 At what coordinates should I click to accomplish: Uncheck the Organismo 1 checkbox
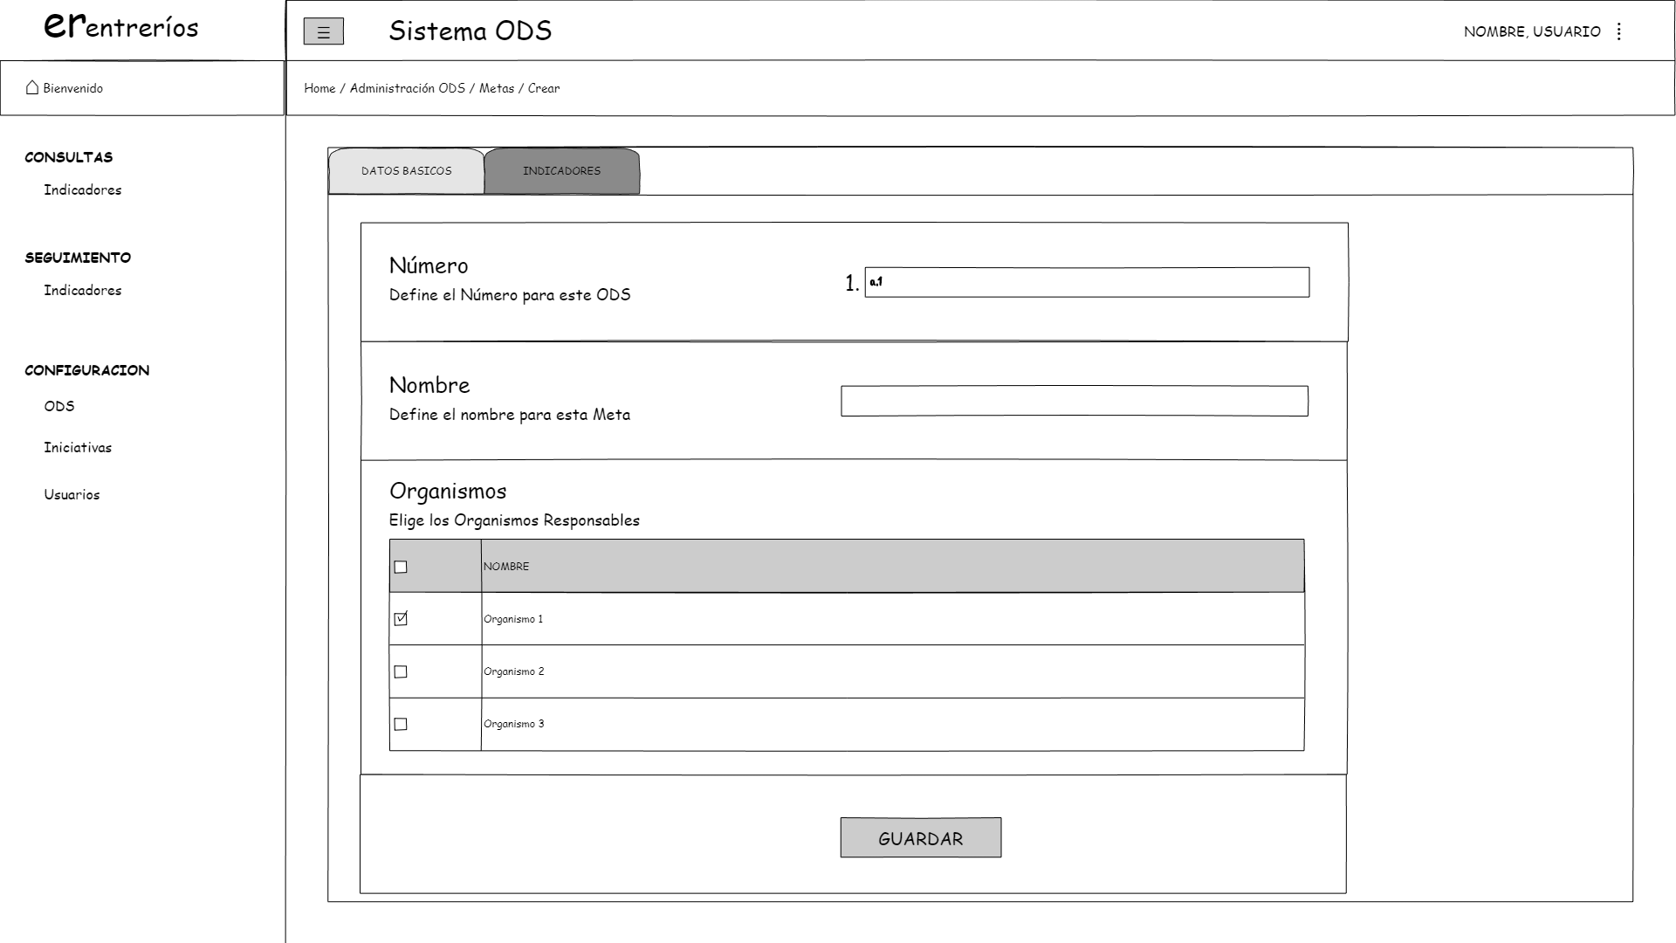point(401,619)
